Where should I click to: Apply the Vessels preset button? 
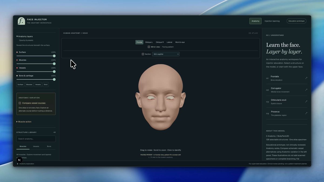point(38,84)
